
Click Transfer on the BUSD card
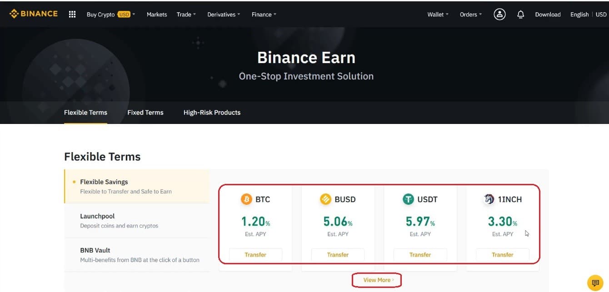click(338, 255)
